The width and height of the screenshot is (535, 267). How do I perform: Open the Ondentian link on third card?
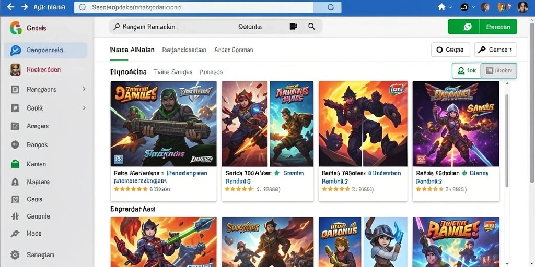tap(385, 173)
